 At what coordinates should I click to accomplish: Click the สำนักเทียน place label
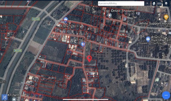pos(159,37)
